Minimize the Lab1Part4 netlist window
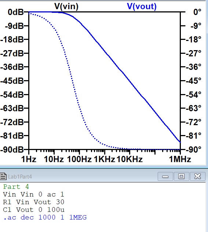 click(165, 176)
